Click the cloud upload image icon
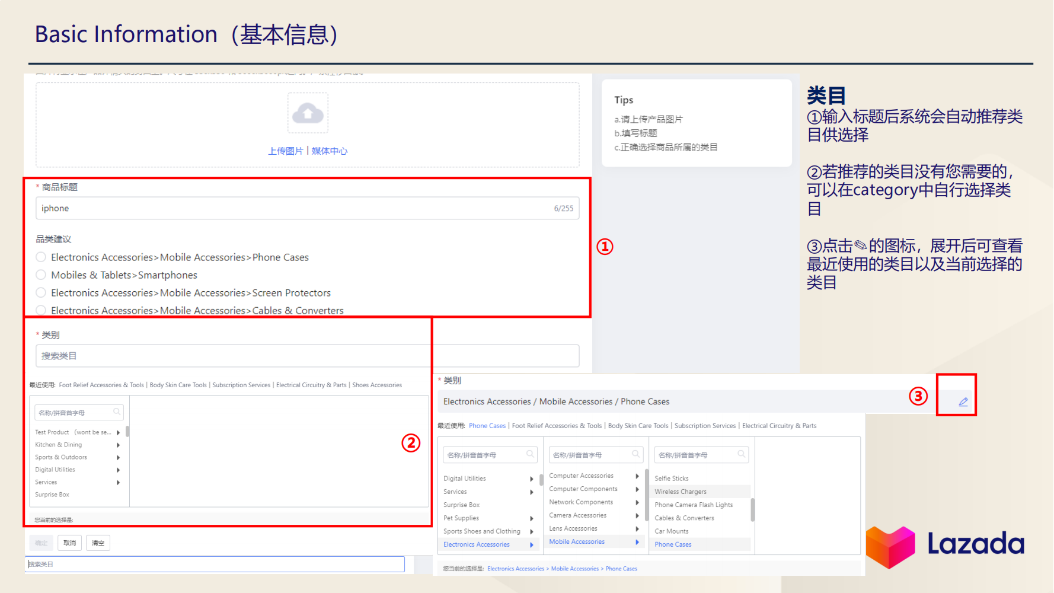This screenshot has width=1054, height=593. point(308,113)
